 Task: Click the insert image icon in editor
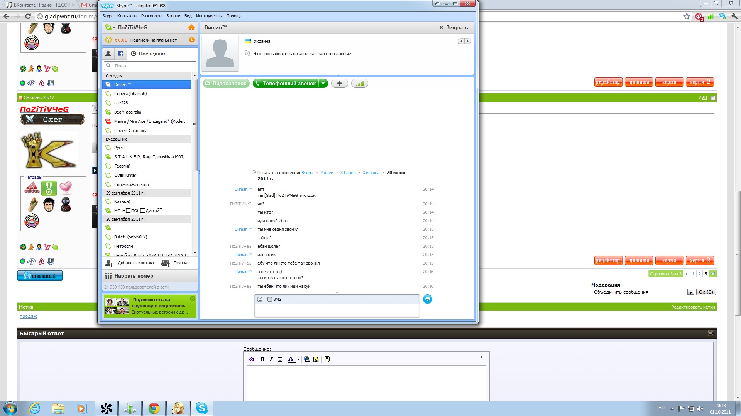click(316, 359)
